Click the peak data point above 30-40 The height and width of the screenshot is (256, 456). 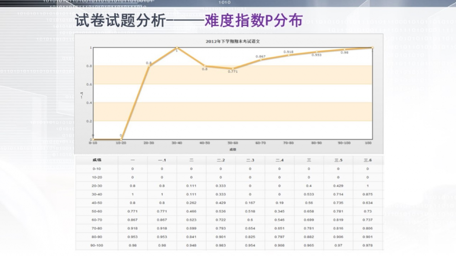pyautogui.click(x=176, y=47)
